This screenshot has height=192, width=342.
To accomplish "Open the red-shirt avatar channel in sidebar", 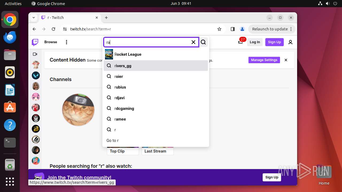I will [36, 107].
